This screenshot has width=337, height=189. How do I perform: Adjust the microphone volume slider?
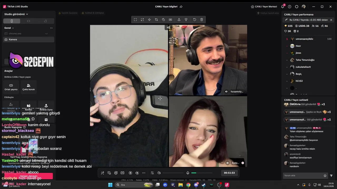(x=202, y=173)
